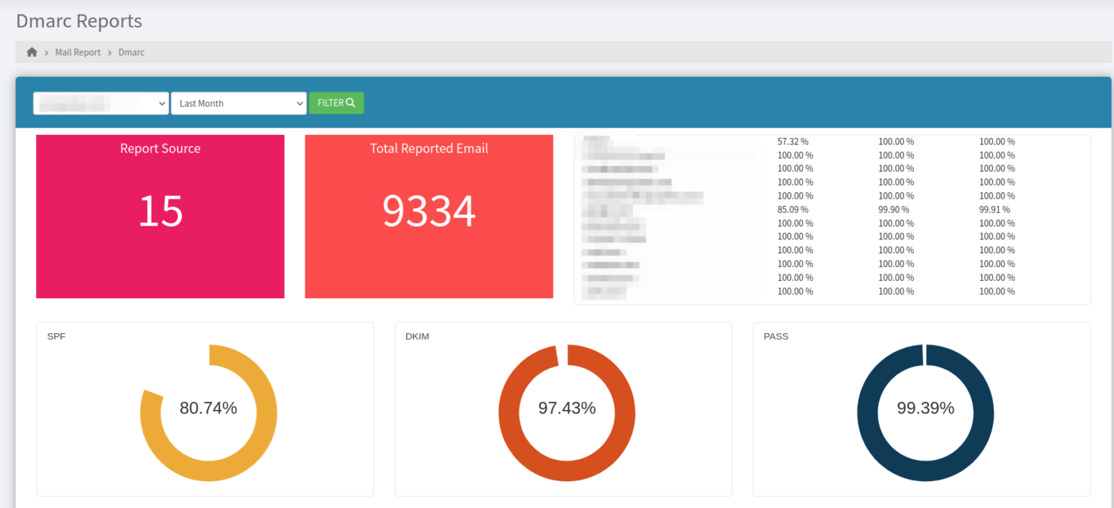
Task: Open the Mail Report breadcrumb section
Action: click(78, 52)
